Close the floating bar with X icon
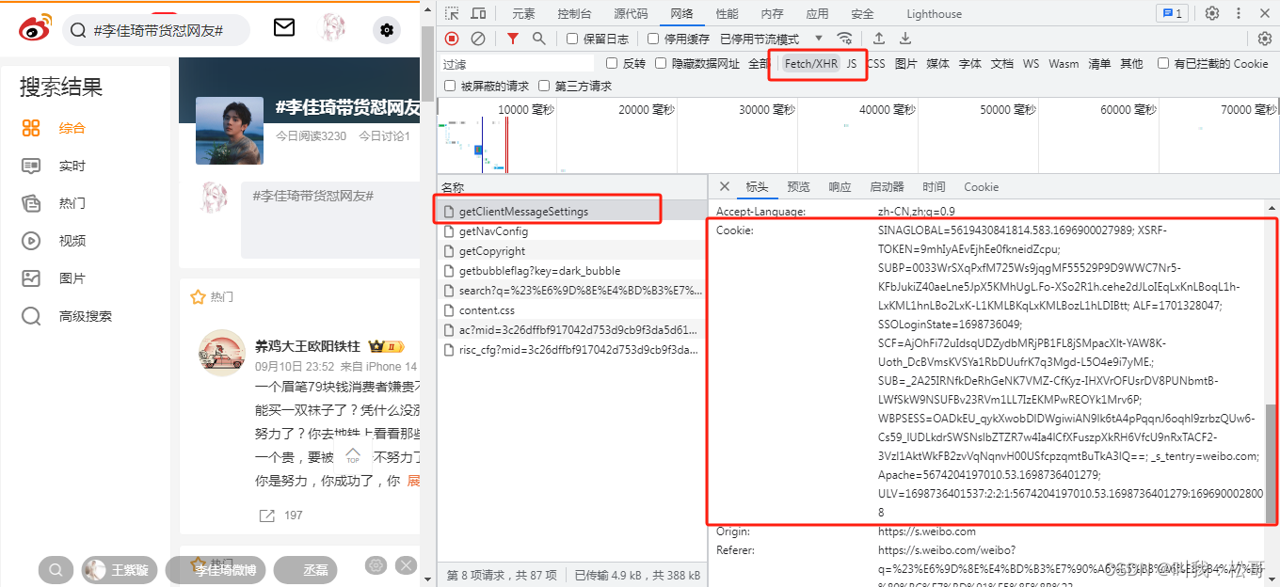1280x587 pixels. pyautogui.click(x=406, y=565)
